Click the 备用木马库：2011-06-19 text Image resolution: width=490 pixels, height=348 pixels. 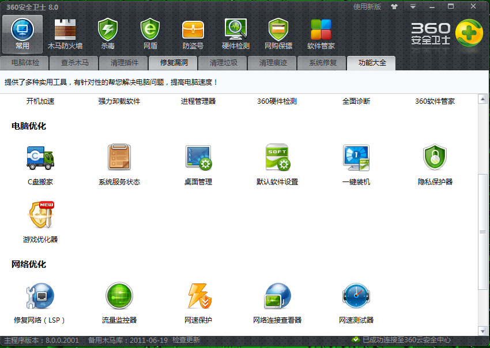[x=128, y=340]
